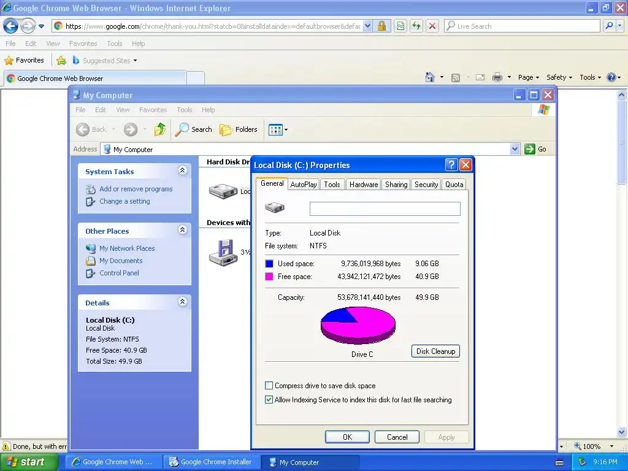Viewport: 628px width, 471px height.
Task: Toggle Compatibility View icon in IE
Action: tap(400, 26)
